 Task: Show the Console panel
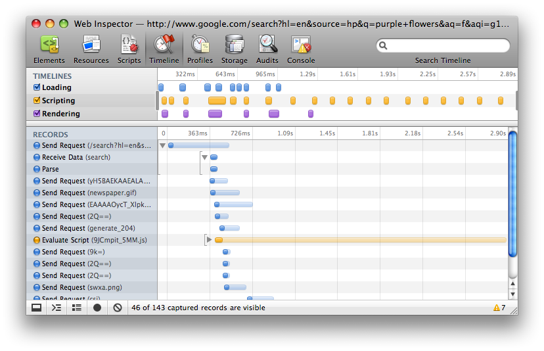pos(301,49)
